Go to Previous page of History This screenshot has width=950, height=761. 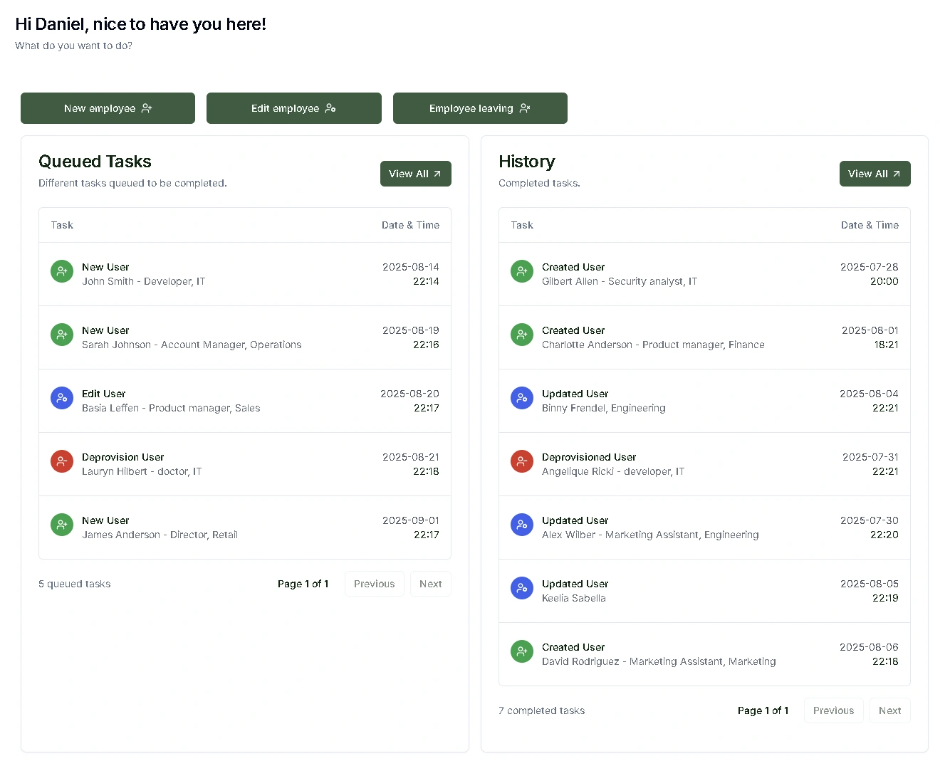point(833,710)
